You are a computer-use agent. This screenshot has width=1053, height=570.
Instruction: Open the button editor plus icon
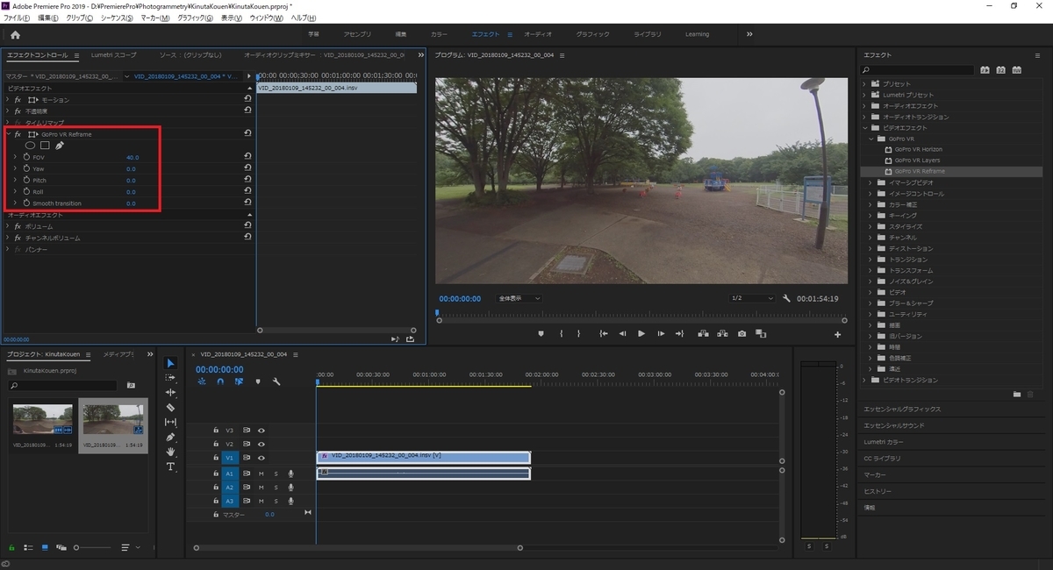click(x=838, y=334)
